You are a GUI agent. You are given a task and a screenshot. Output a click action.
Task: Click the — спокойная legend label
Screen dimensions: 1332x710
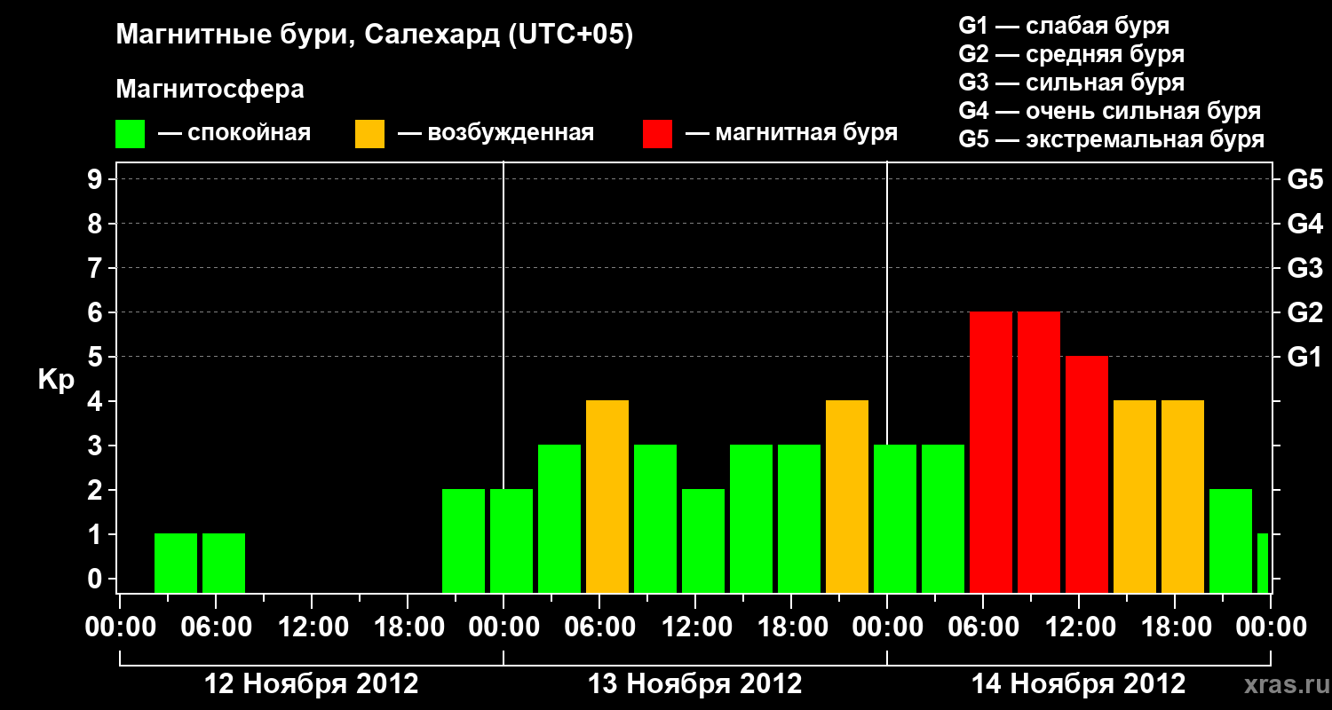[x=234, y=133]
